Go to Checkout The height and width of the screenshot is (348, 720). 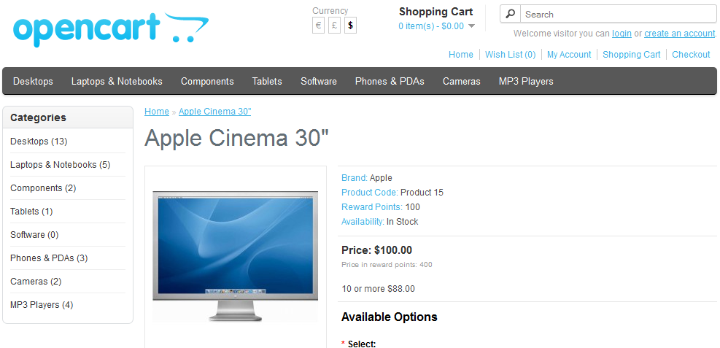tap(691, 55)
